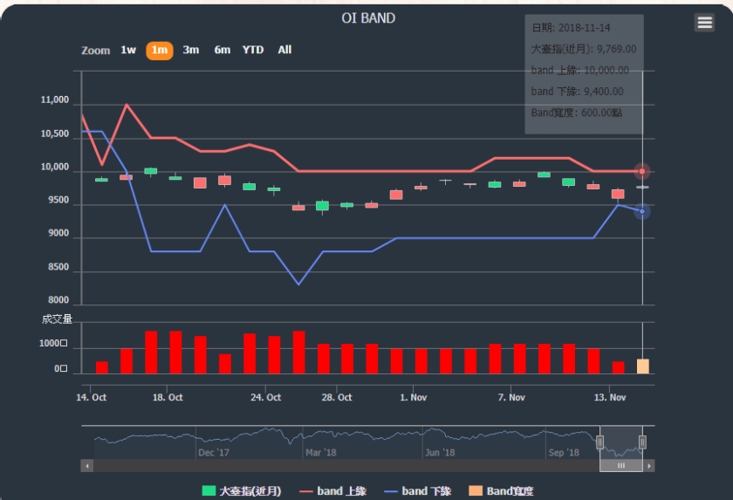Viewport: 733px width, 500px height.
Task: Click the navigator scrollbar thumb grip
Action: pyautogui.click(x=621, y=466)
